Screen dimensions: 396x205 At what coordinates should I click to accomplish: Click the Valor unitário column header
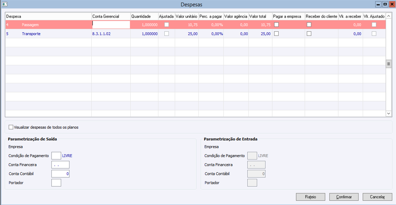pos(187,16)
